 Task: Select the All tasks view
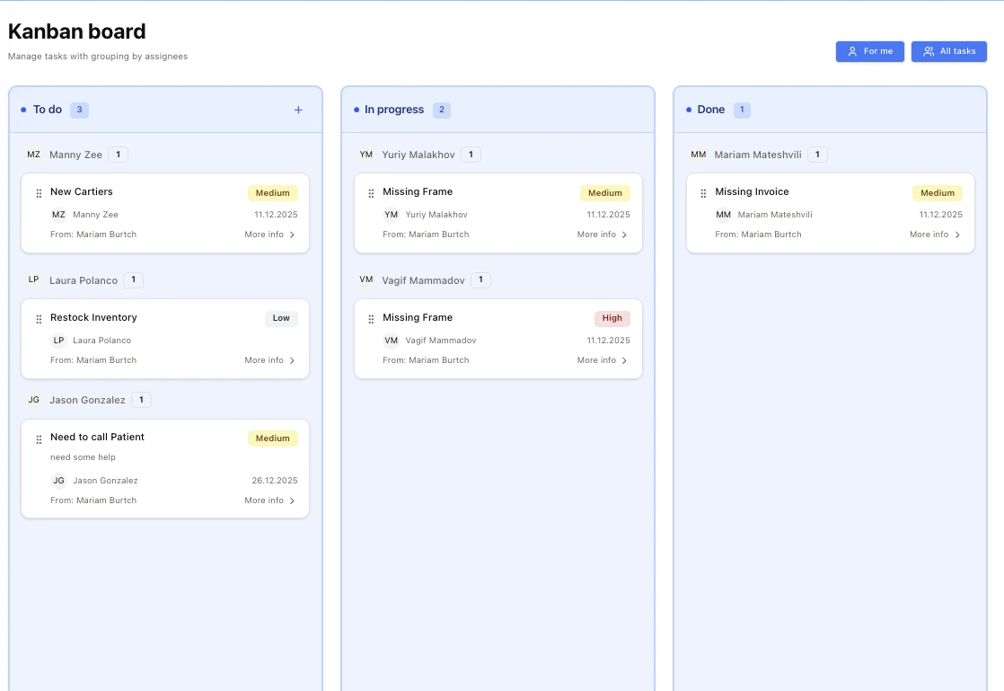pos(949,51)
